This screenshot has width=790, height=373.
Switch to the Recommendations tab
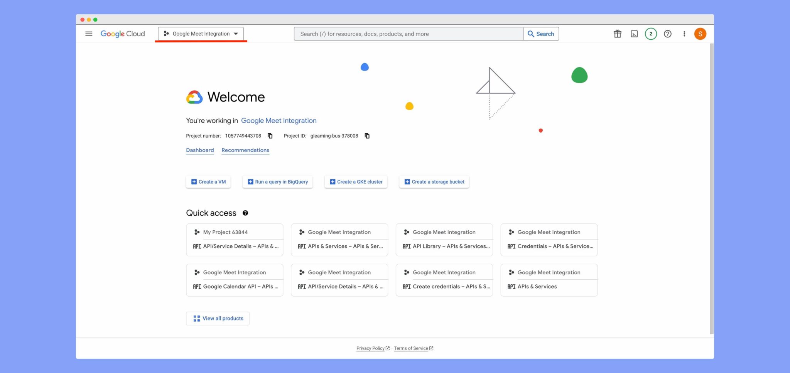pyautogui.click(x=245, y=150)
